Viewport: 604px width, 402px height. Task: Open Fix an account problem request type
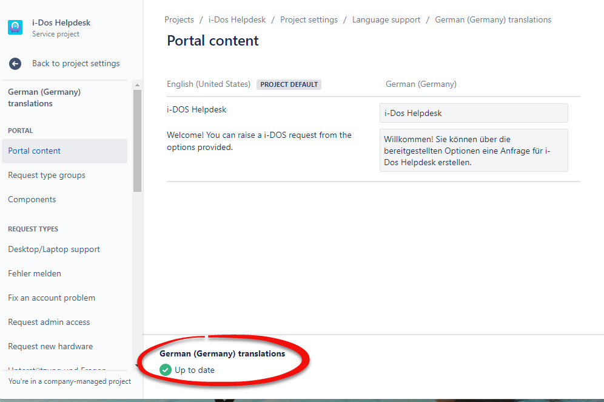(52, 298)
